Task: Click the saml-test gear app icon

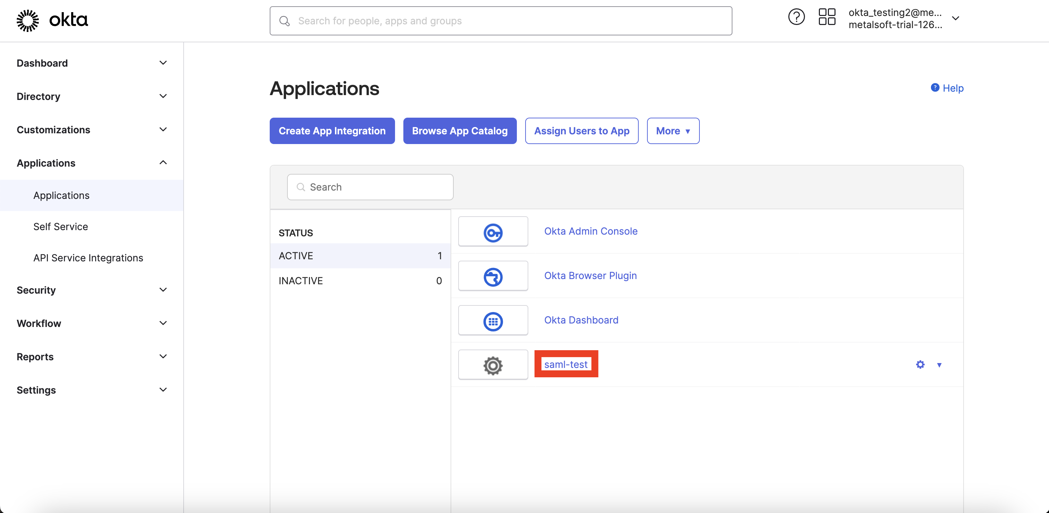Action: pos(493,365)
